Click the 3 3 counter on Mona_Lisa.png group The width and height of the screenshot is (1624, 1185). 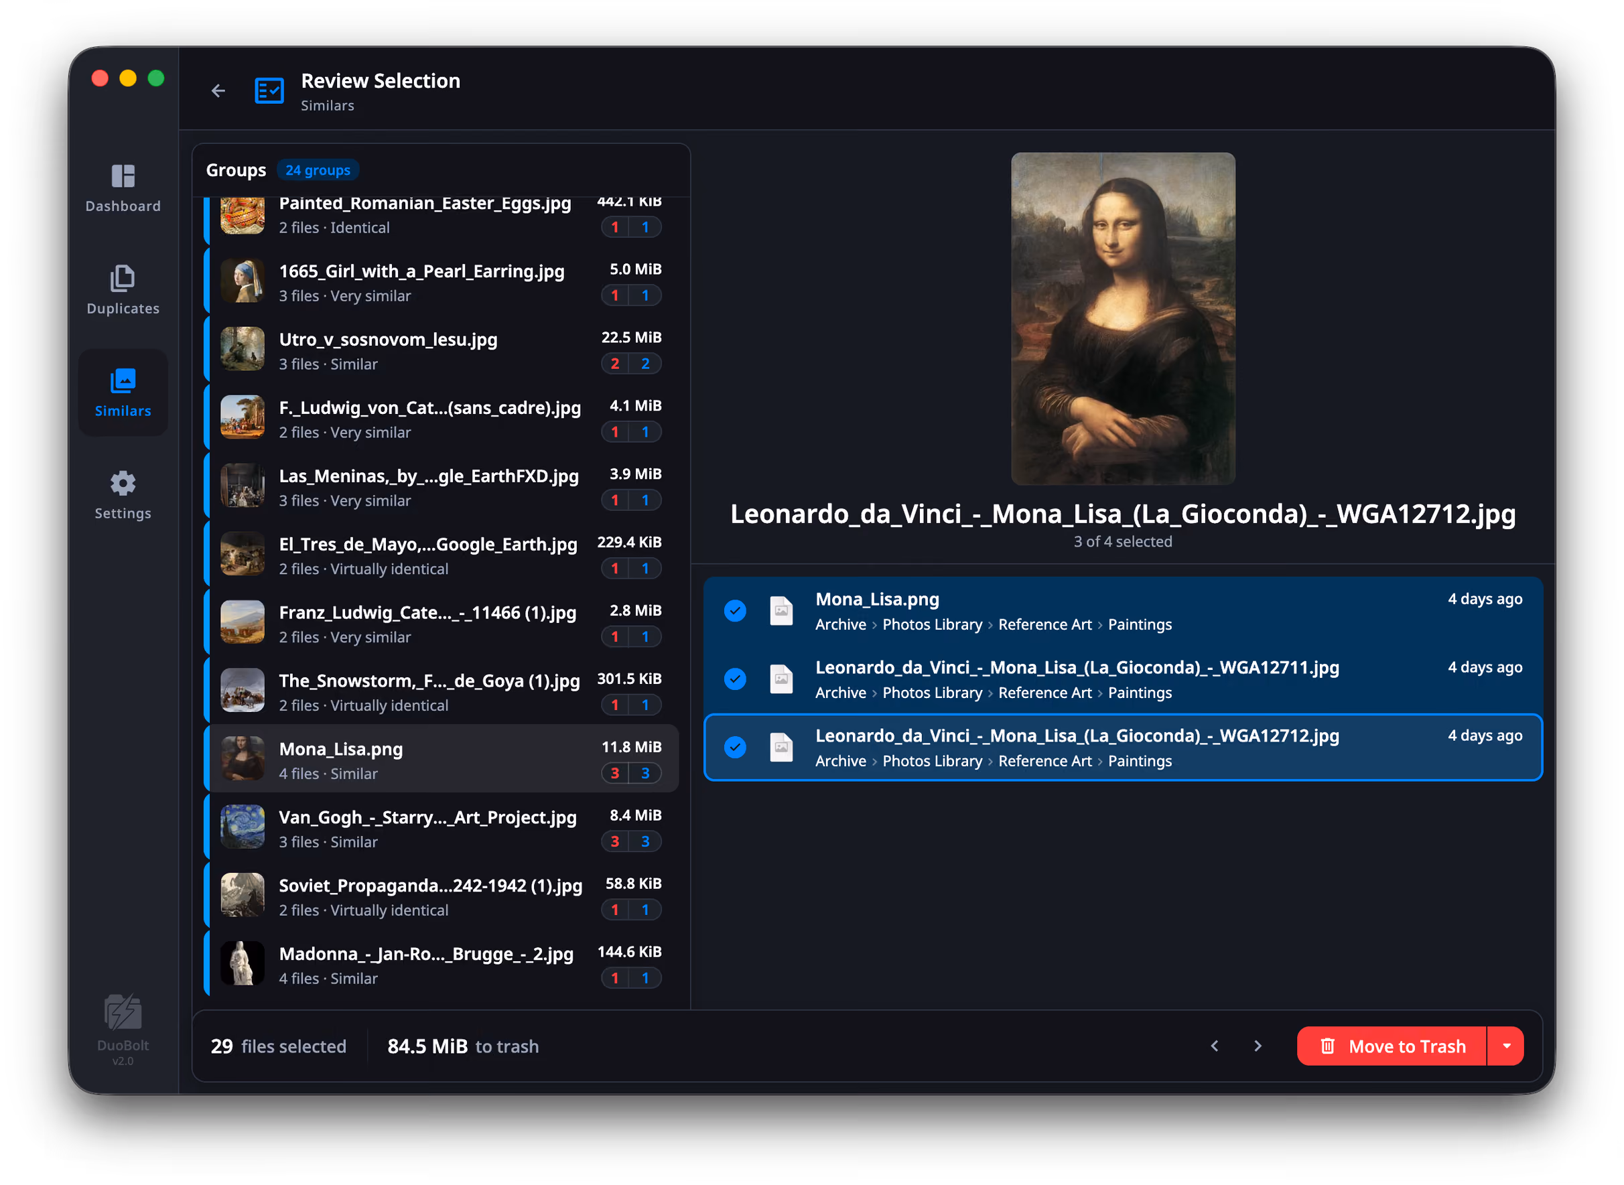click(630, 773)
